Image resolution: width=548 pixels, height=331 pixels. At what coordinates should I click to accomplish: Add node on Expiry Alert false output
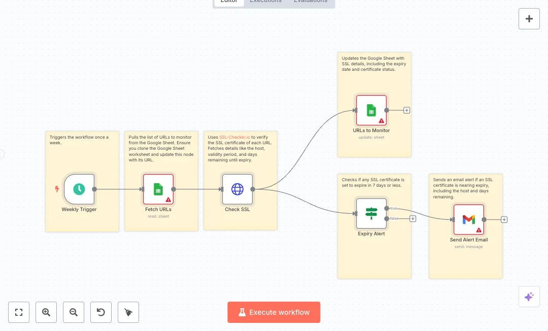coord(413,219)
